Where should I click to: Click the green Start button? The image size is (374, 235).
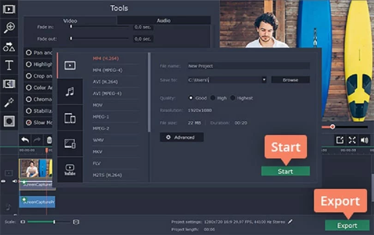[285, 171]
